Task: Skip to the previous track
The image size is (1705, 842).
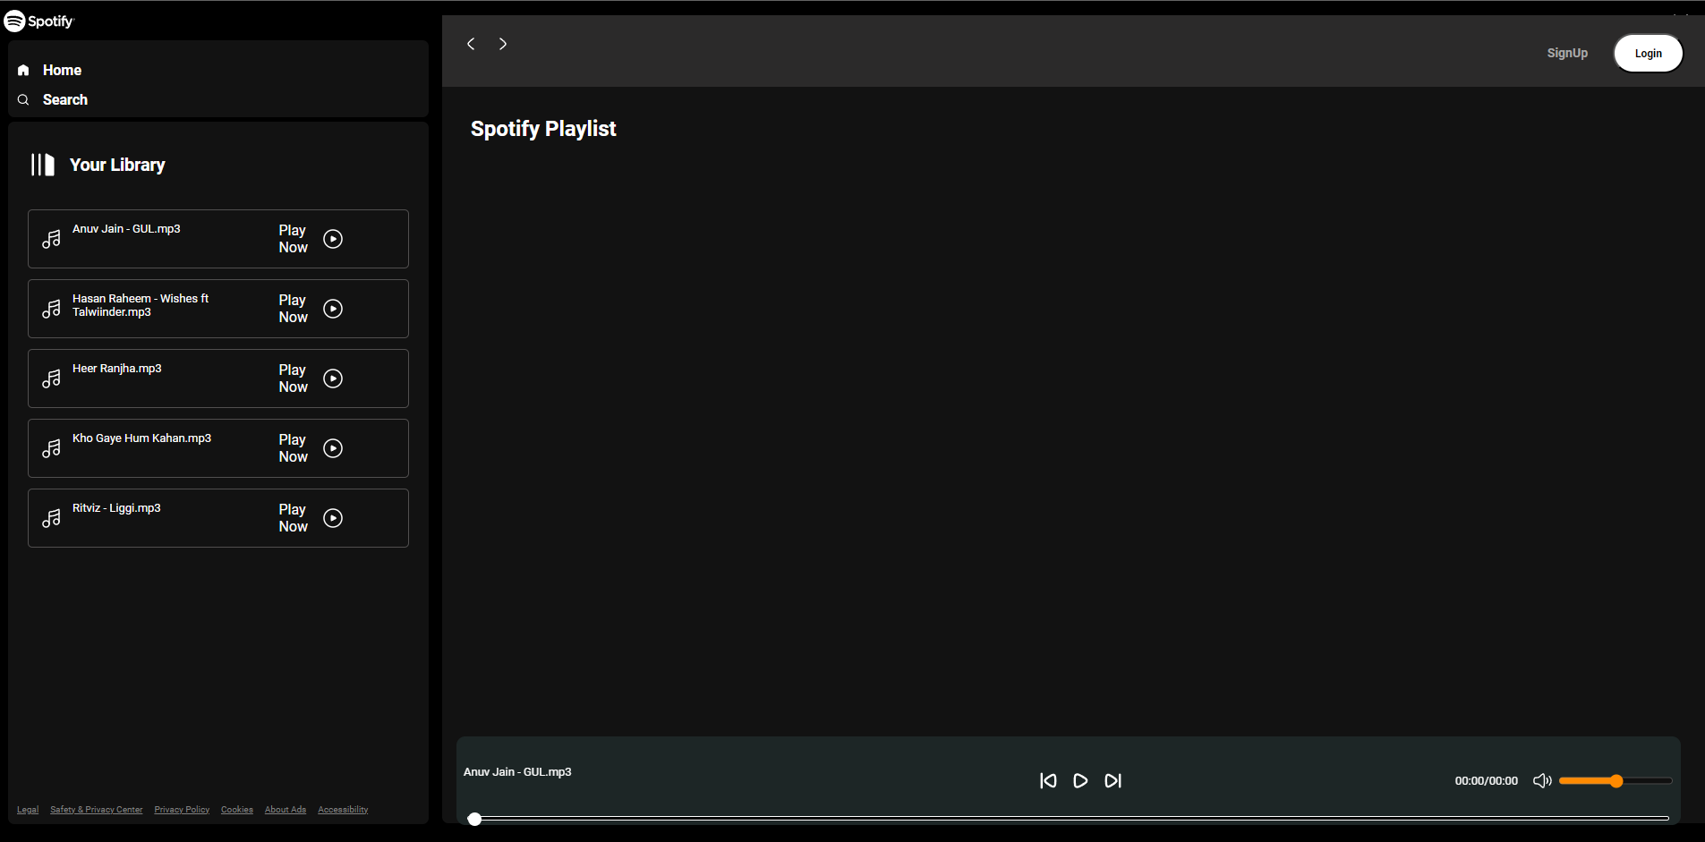Action: coord(1048,781)
